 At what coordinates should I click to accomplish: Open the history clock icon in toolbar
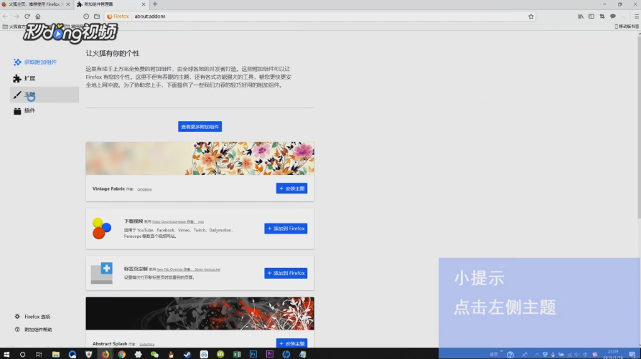coord(86,16)
